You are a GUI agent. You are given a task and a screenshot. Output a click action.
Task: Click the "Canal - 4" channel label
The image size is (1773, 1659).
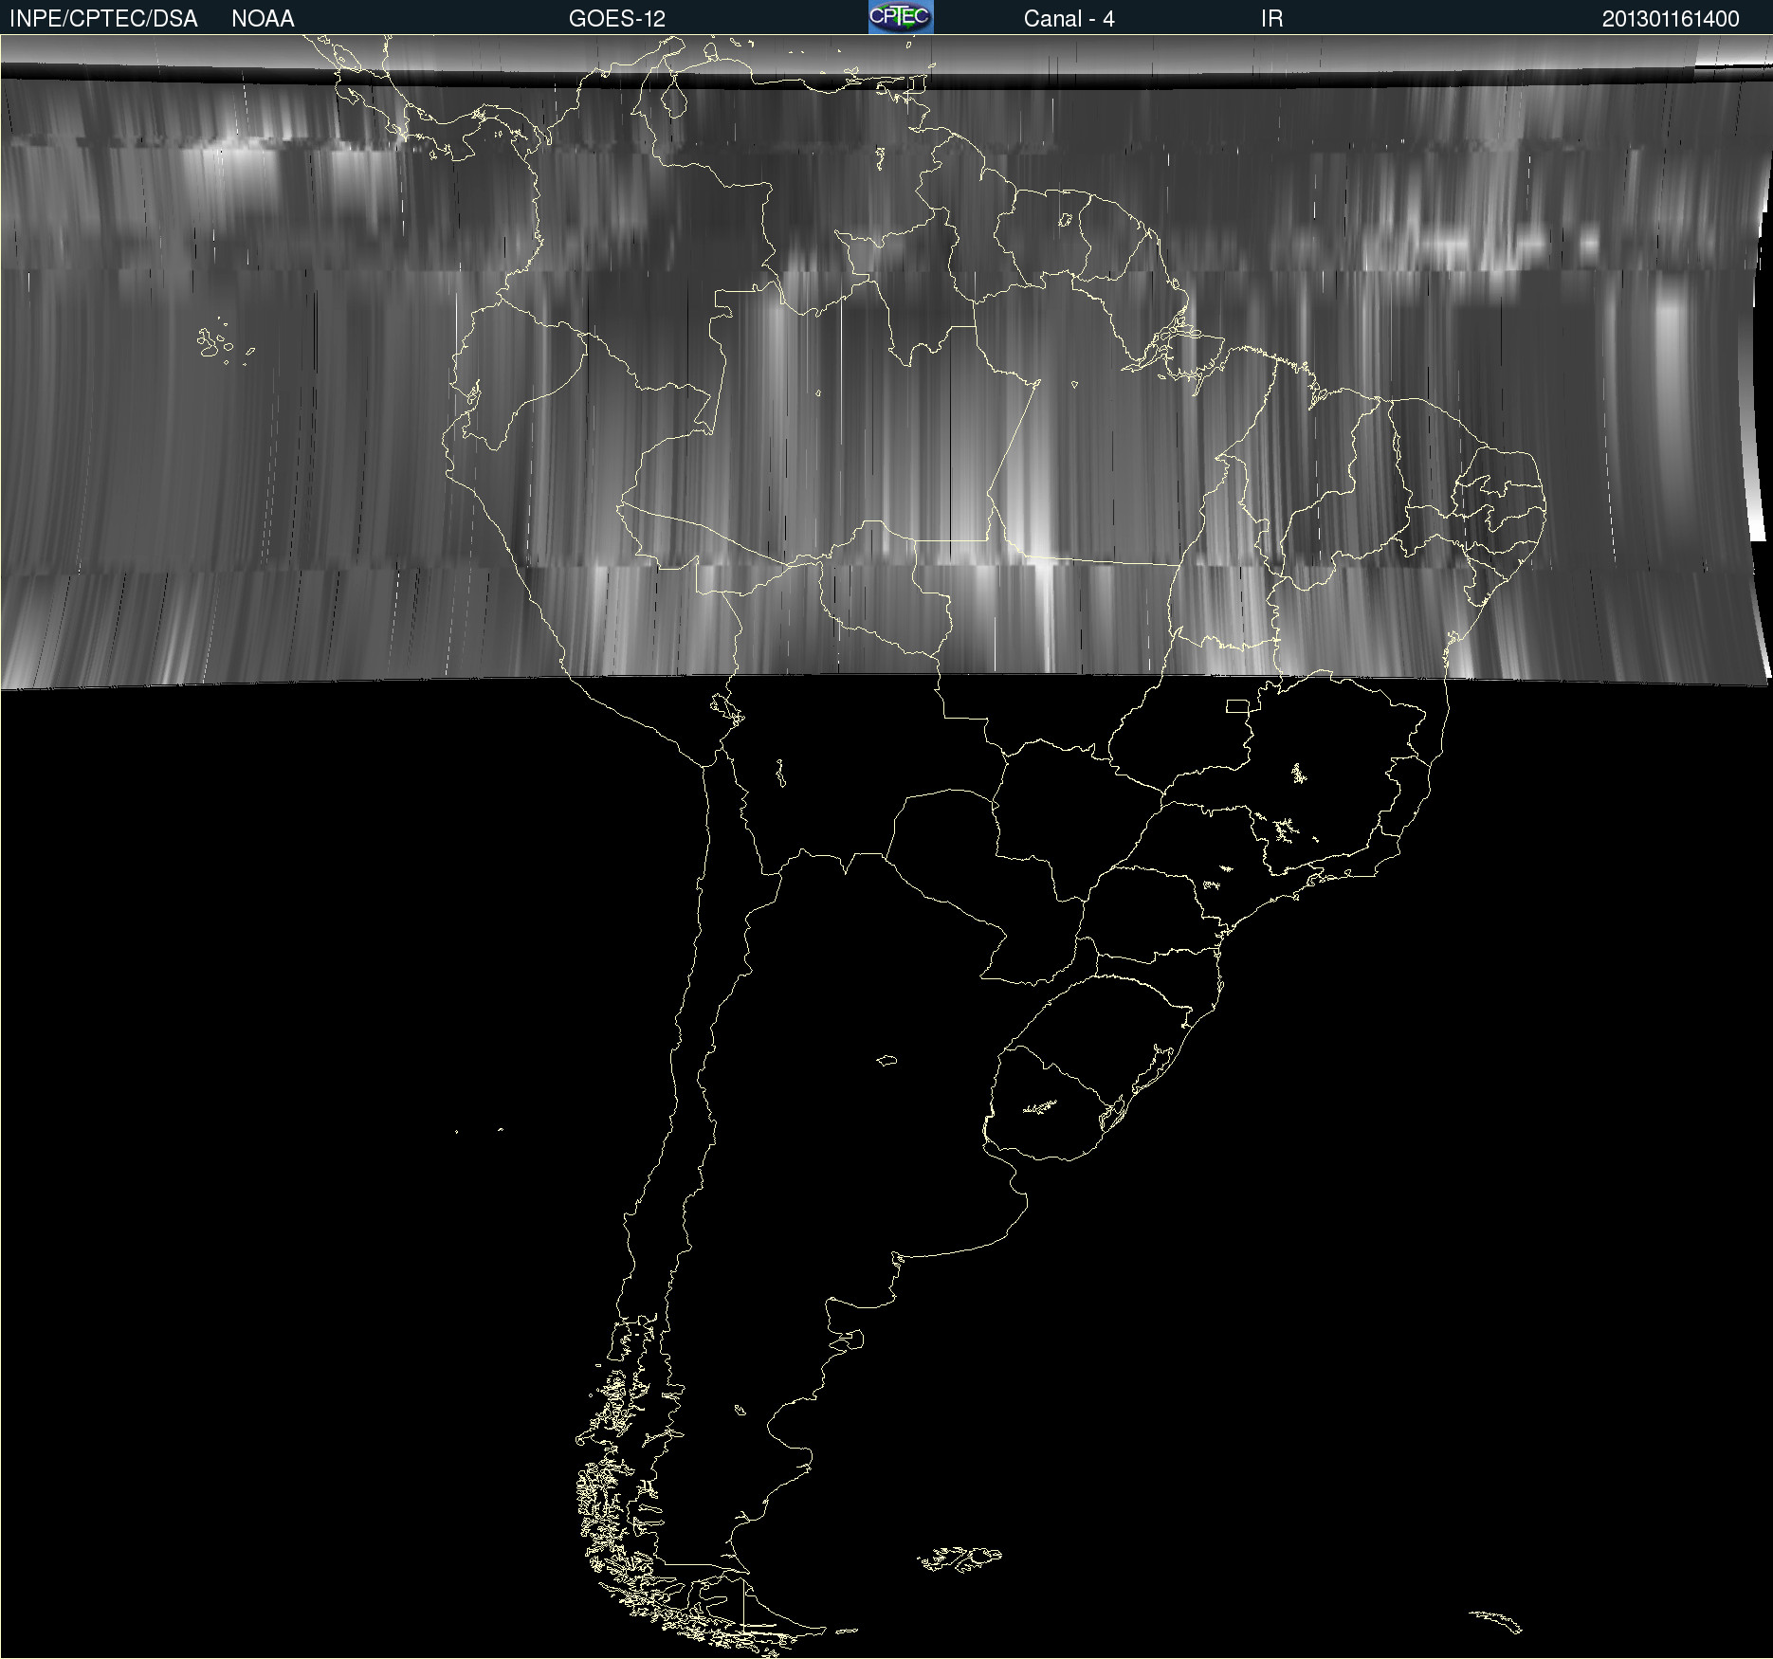click(1069, 19)
